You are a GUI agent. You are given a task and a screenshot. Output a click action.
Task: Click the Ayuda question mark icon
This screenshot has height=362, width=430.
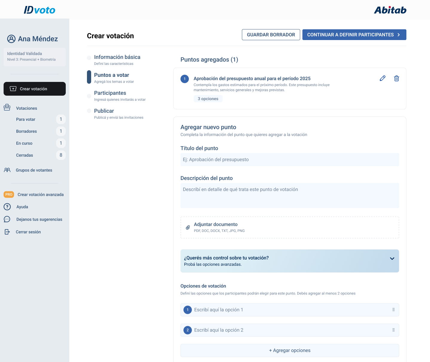tap(7, 207)
